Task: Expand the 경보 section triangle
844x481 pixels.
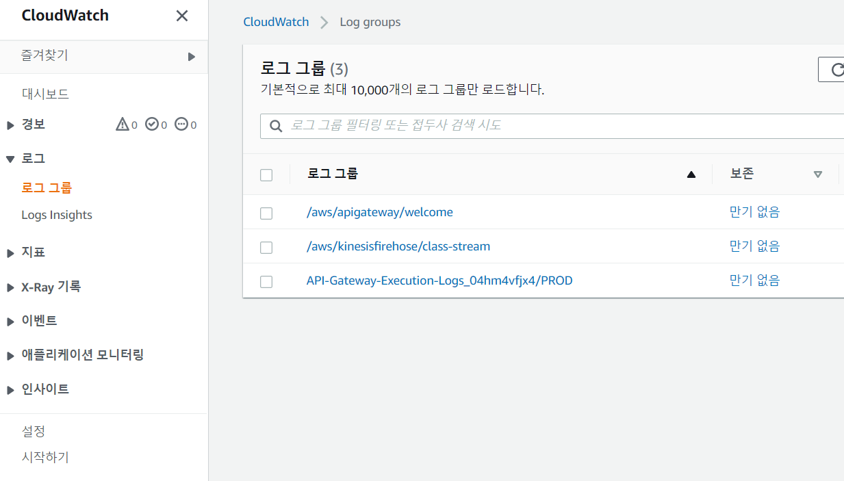Action: tap(10, 125)
